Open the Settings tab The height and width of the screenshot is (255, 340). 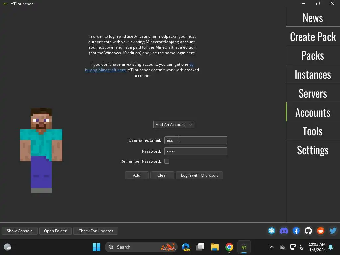coord(313,150)
